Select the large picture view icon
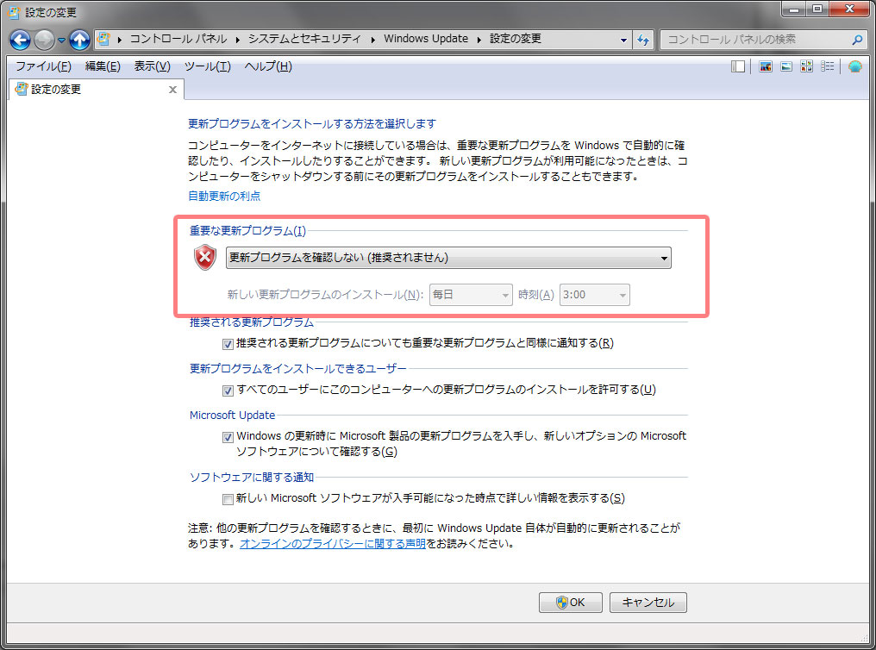Image resolution: width=876 pixels, height=650 pixels. [x=786, y=66]
